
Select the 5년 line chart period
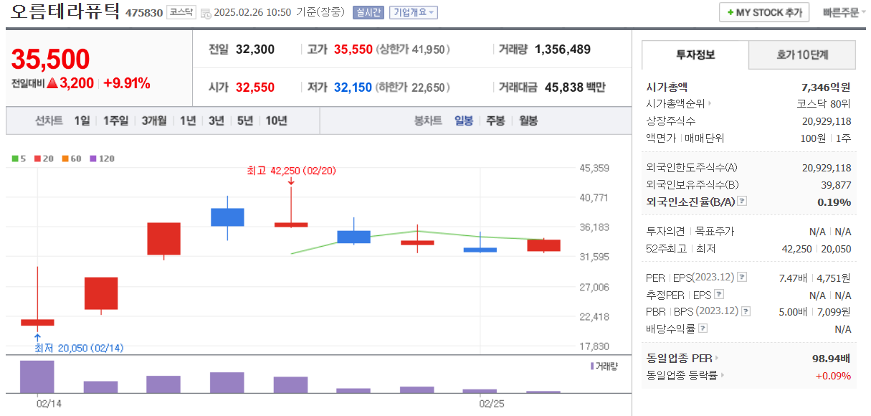[245, 120]
